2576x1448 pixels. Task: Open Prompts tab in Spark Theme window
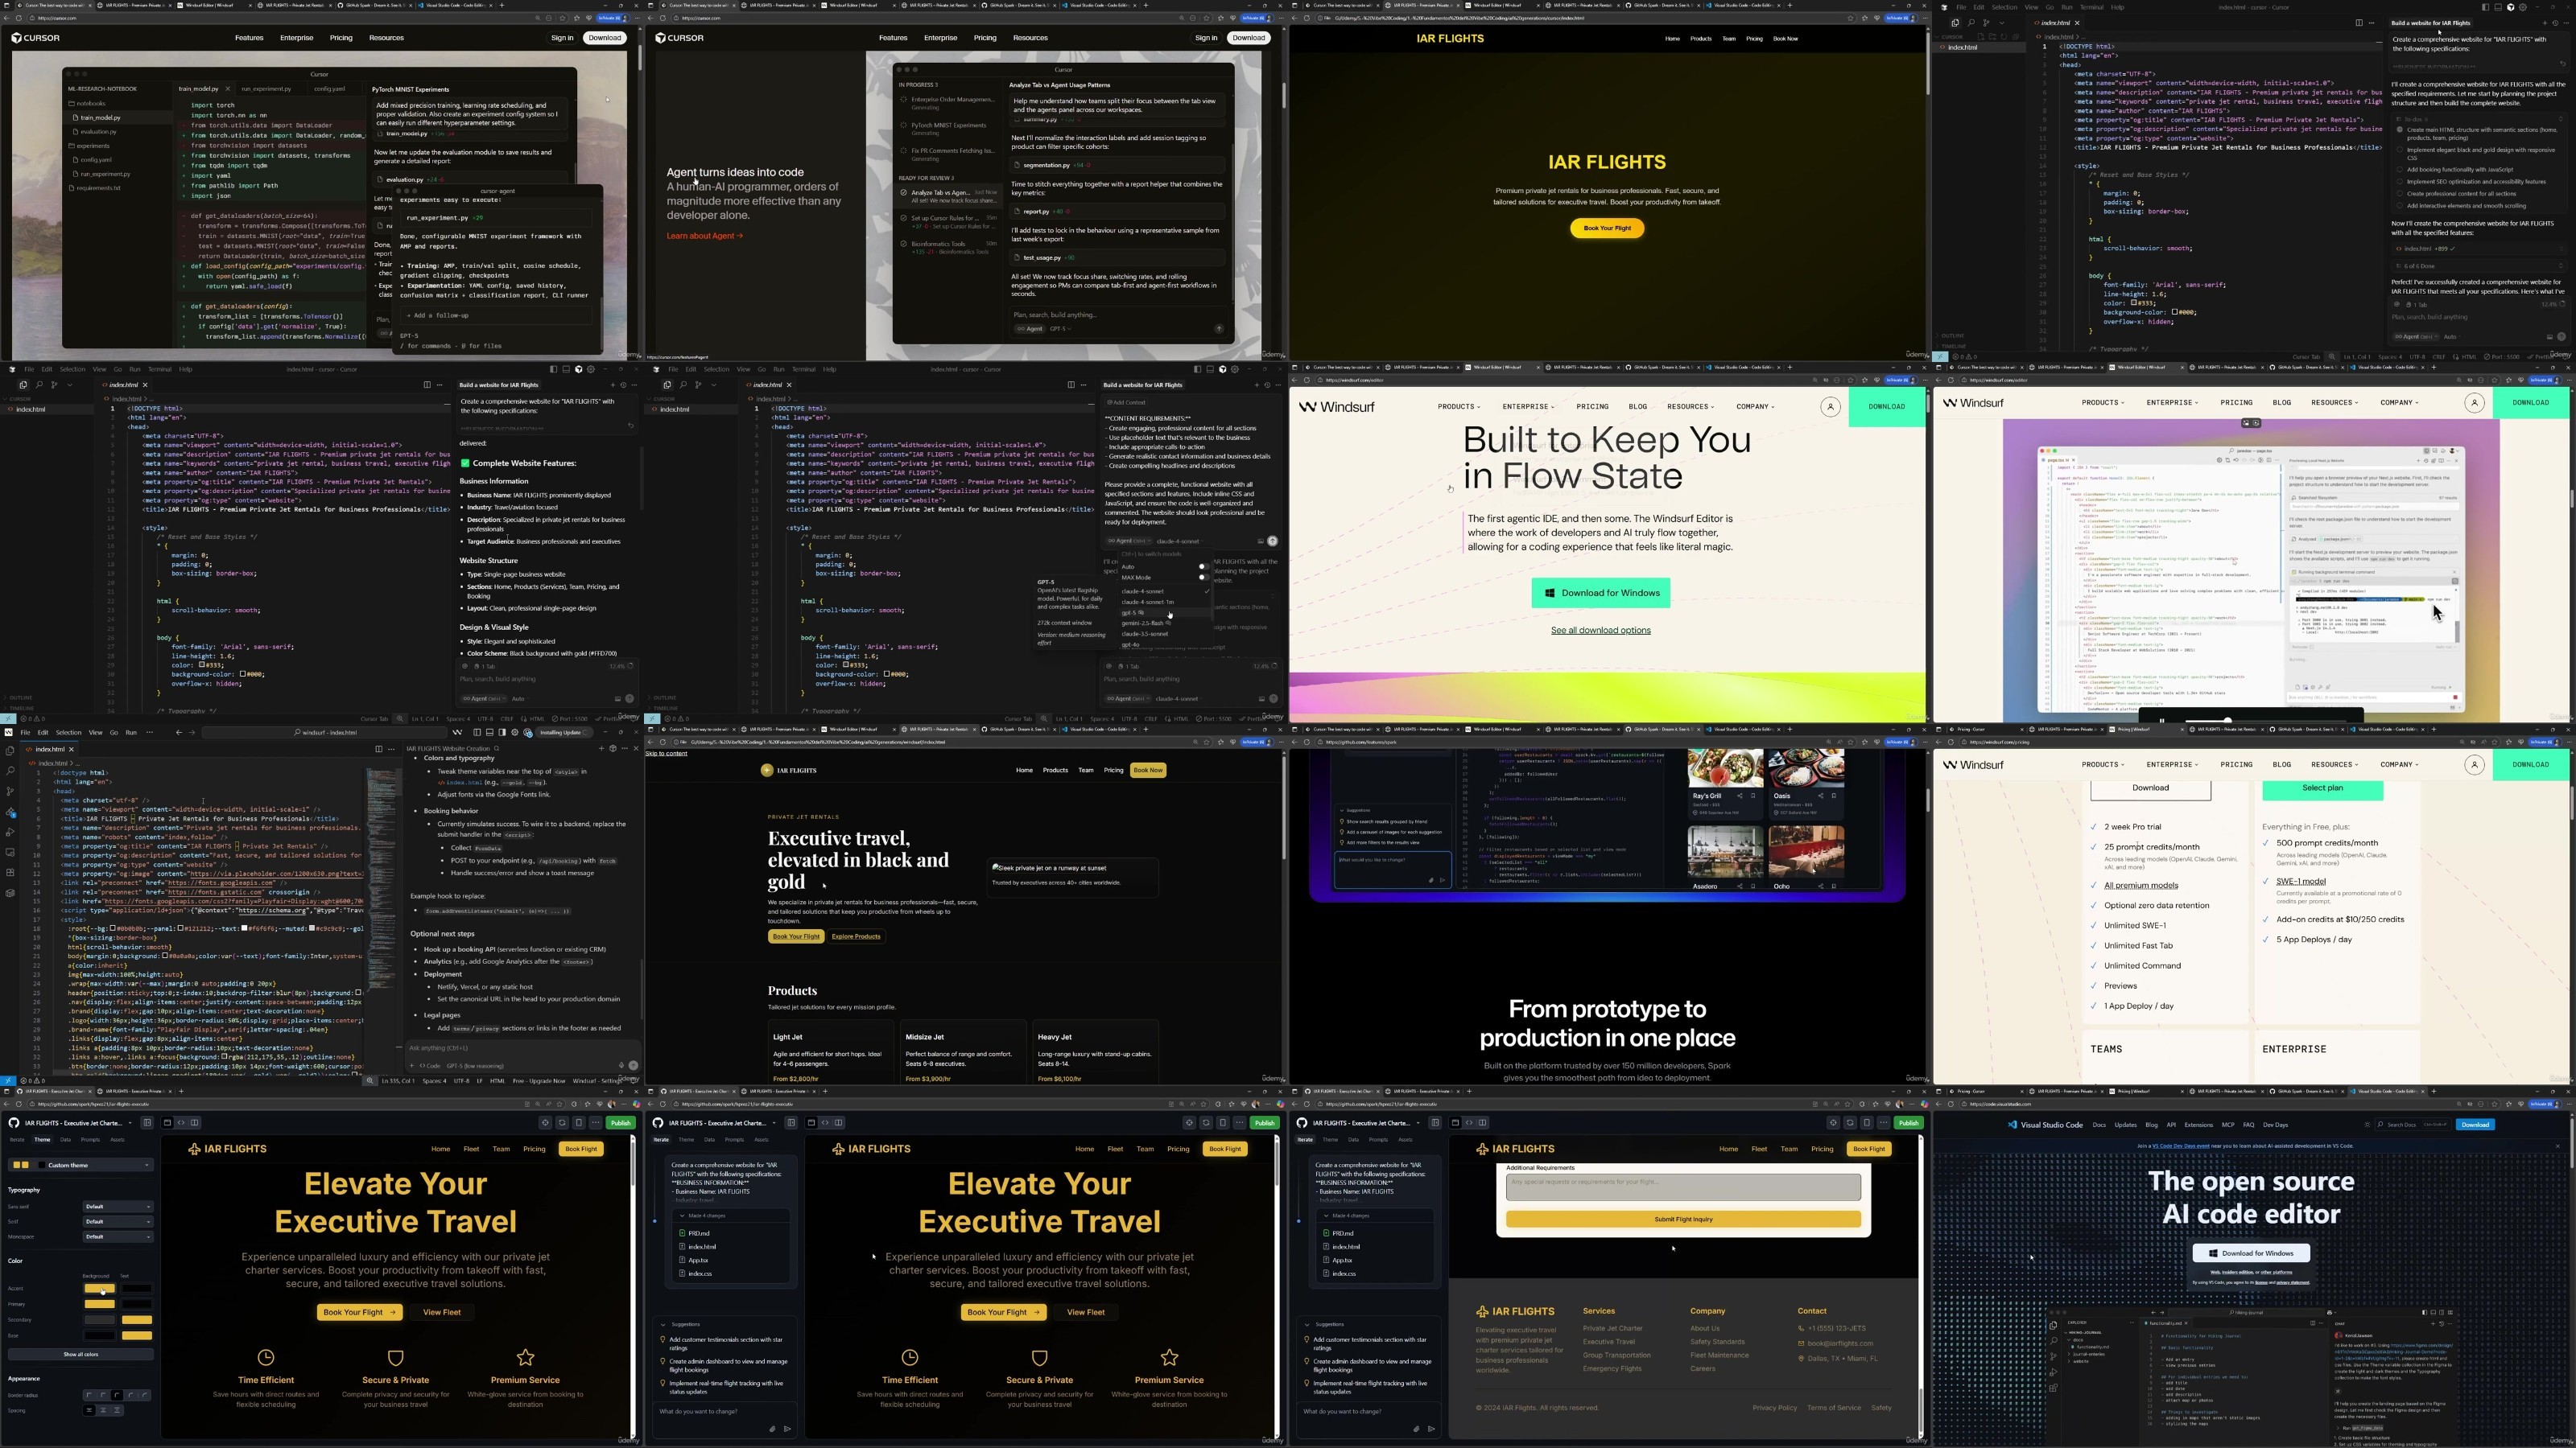tap(90, 1140)
